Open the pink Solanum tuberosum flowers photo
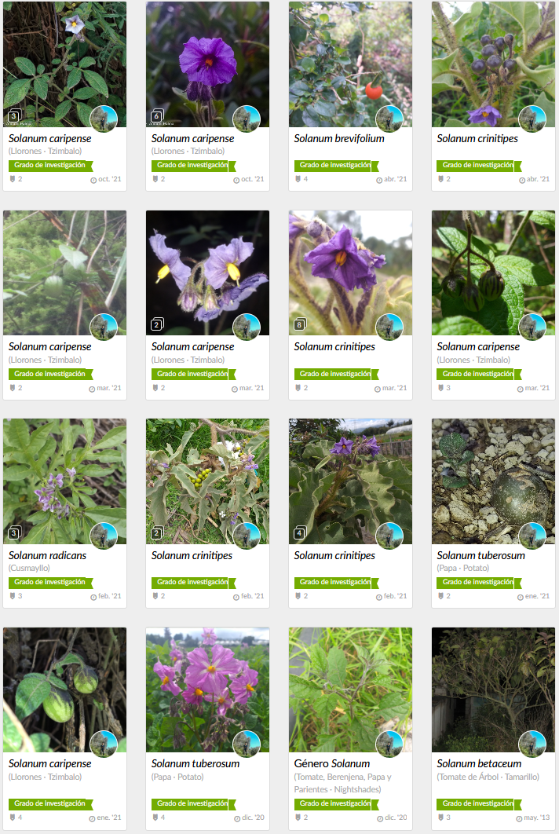 click(207, 690)
